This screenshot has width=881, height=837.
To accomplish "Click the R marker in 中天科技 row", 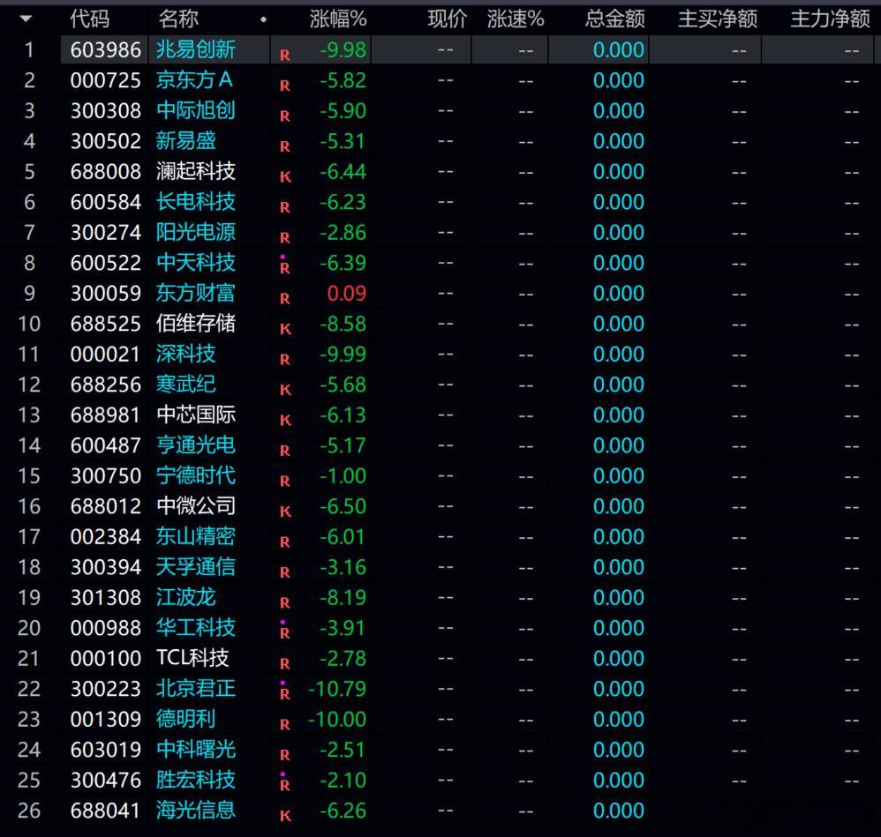I will pyautogui.click(x=285, y=268).
